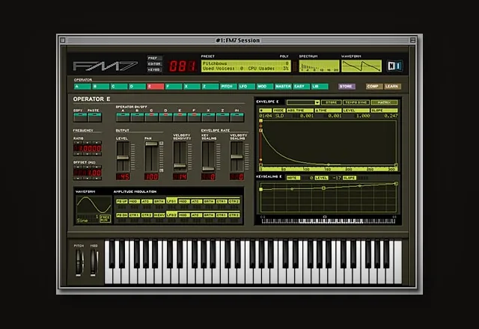The height and width of the screenshot is (329, 479).
Task: Click the keyscaling LEVEL value -17
Action: click(x=337, y=178)
